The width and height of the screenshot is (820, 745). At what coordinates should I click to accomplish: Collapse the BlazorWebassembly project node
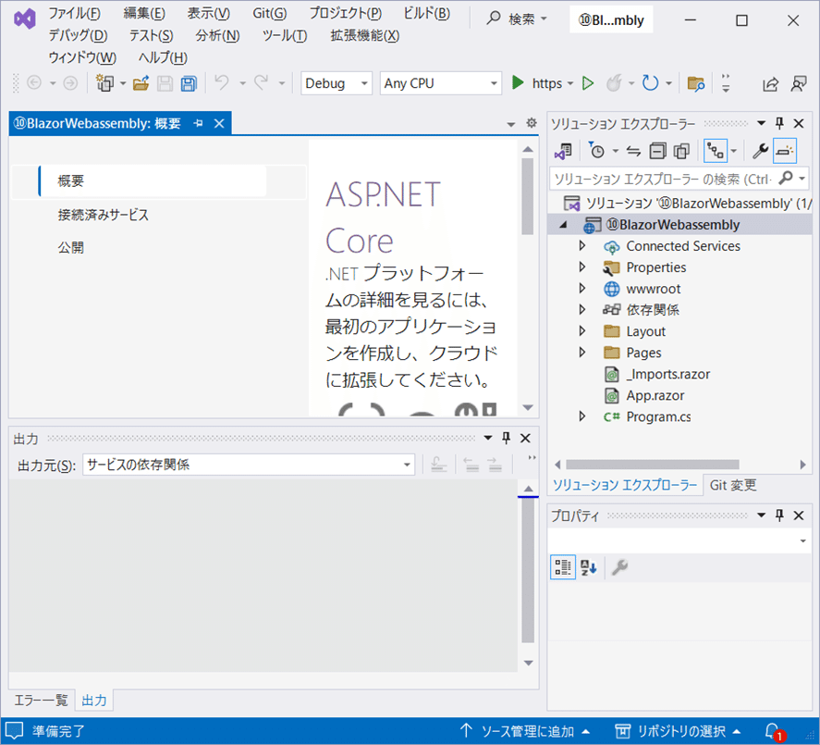pos(563,225)
